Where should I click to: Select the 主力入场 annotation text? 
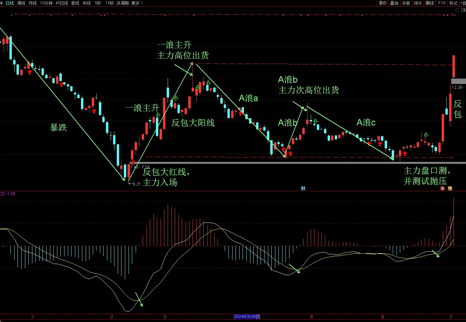click(160, 182)
